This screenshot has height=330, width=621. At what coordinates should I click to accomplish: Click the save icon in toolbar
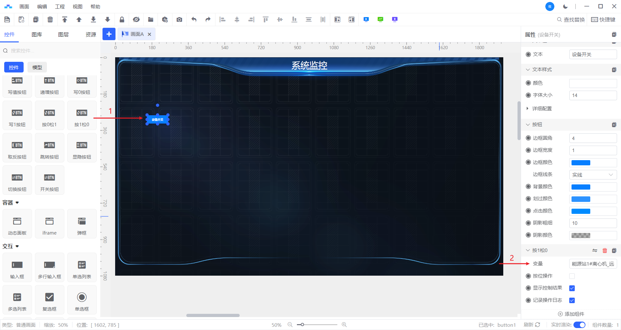7,19
